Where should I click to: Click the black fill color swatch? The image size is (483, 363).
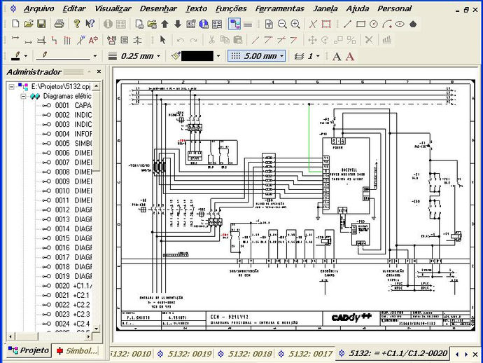pos(197,56)
